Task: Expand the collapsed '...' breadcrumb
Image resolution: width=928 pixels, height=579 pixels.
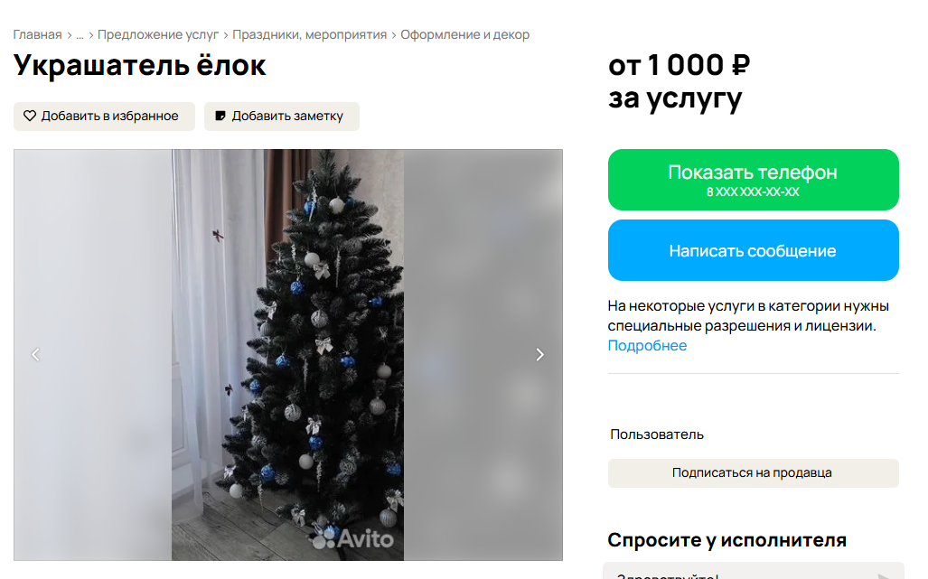Action: coord(80,35)
